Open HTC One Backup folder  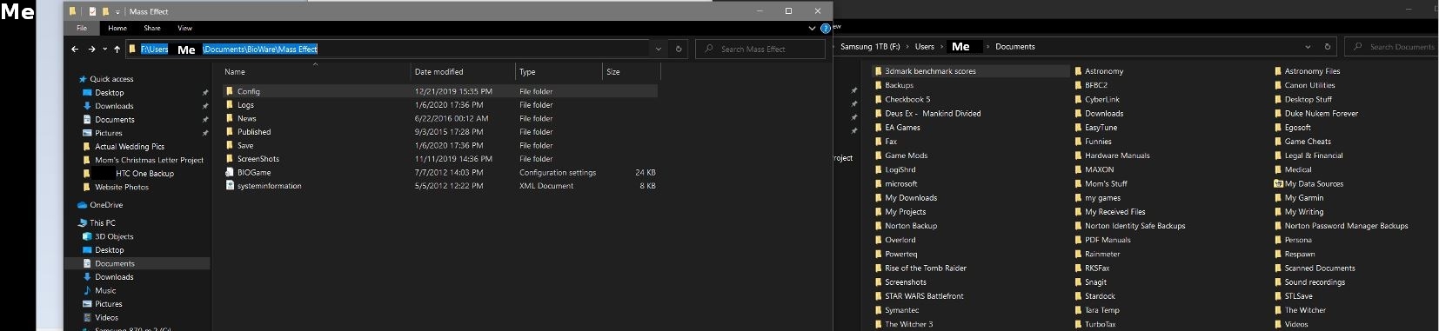point(144,174)
